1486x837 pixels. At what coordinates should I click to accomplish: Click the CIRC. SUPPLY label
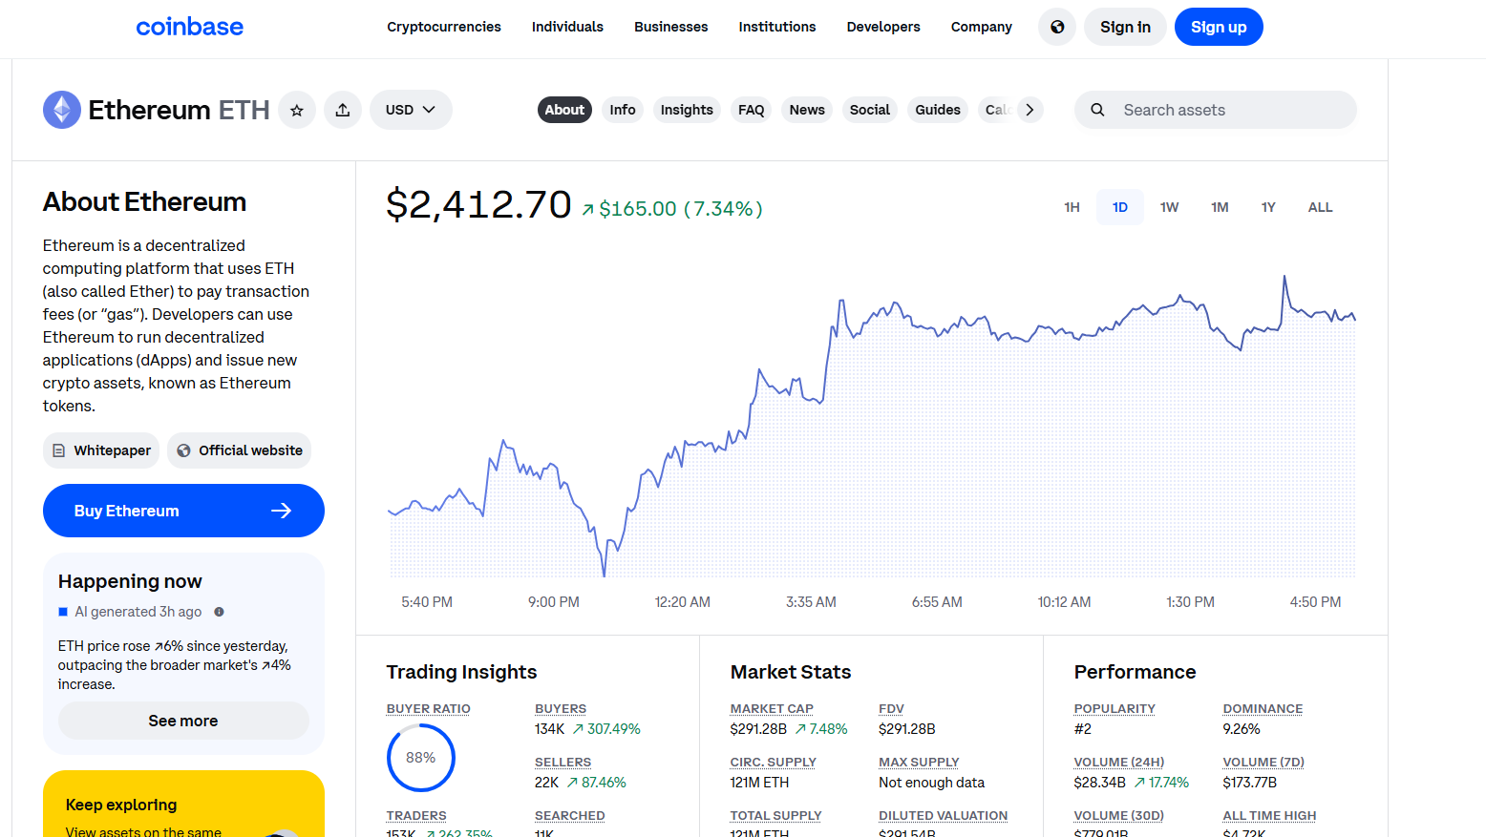pos(773,763)
